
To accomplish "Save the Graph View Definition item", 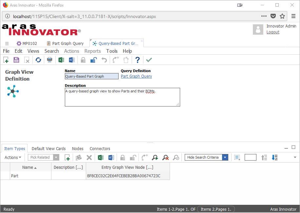I will 16,60.
